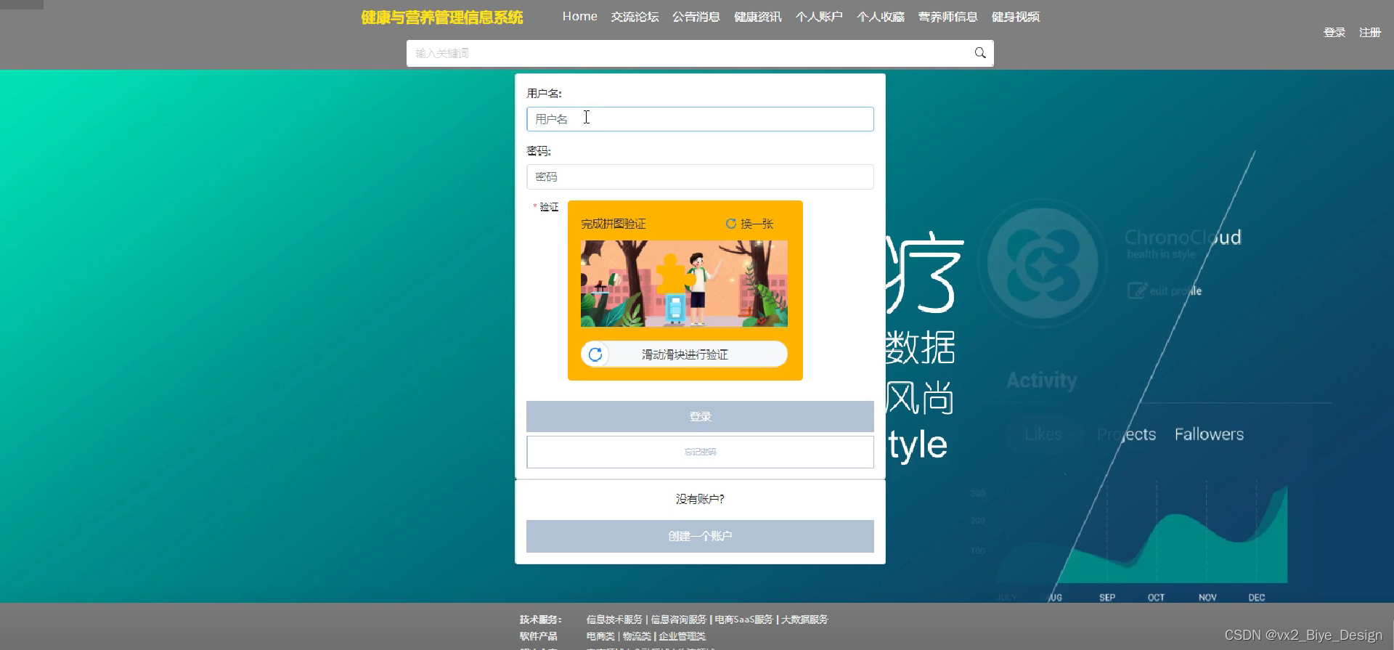Open the 健康资讯 navigation item
The height and width of the screenshot is (650, 1394).
(758, 16)
